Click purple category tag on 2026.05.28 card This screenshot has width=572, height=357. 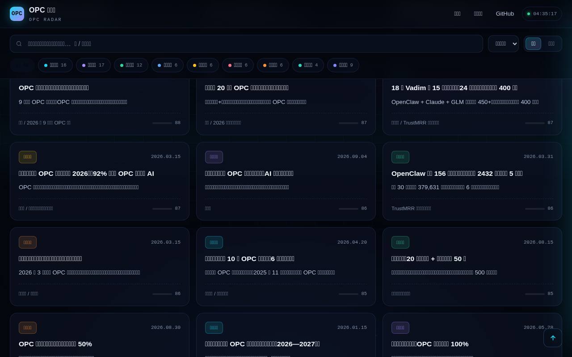point(400,328)
